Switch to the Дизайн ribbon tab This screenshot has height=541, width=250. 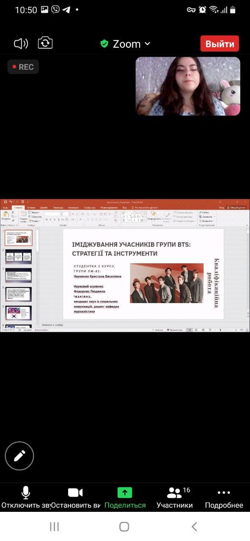click(x=44, y=208)
